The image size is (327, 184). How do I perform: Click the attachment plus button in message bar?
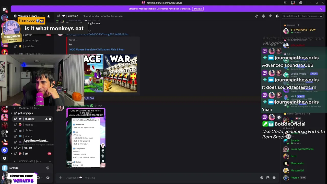(60, 178)
